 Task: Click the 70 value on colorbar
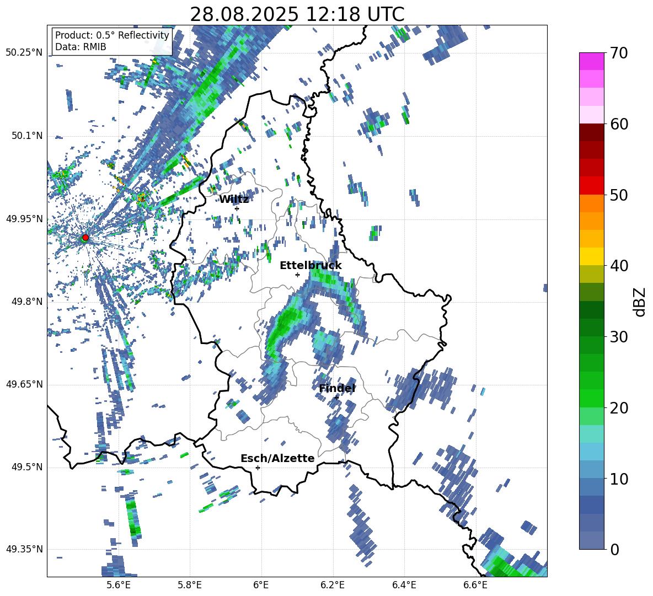[x=618, y=53]
